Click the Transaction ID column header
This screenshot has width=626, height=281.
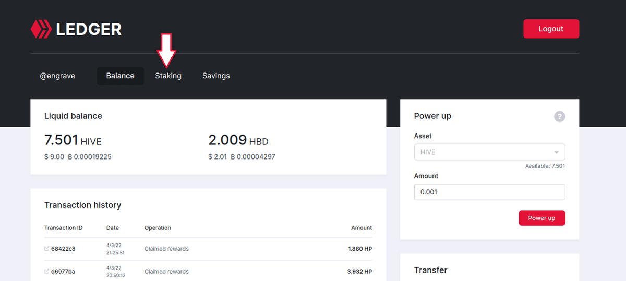63,228
